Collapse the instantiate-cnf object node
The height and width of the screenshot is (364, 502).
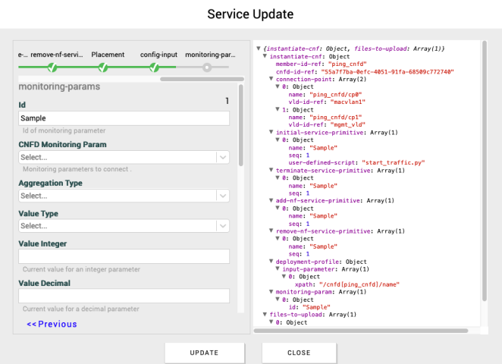[264, 56]
